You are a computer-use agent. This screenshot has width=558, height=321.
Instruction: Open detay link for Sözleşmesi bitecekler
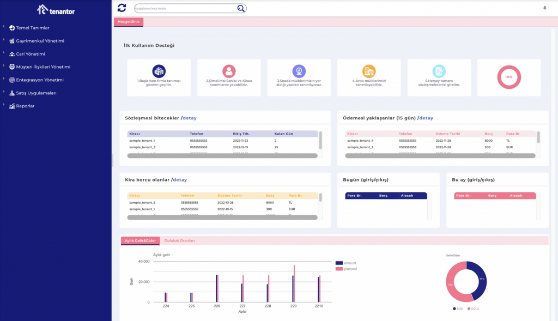[190, 118]
